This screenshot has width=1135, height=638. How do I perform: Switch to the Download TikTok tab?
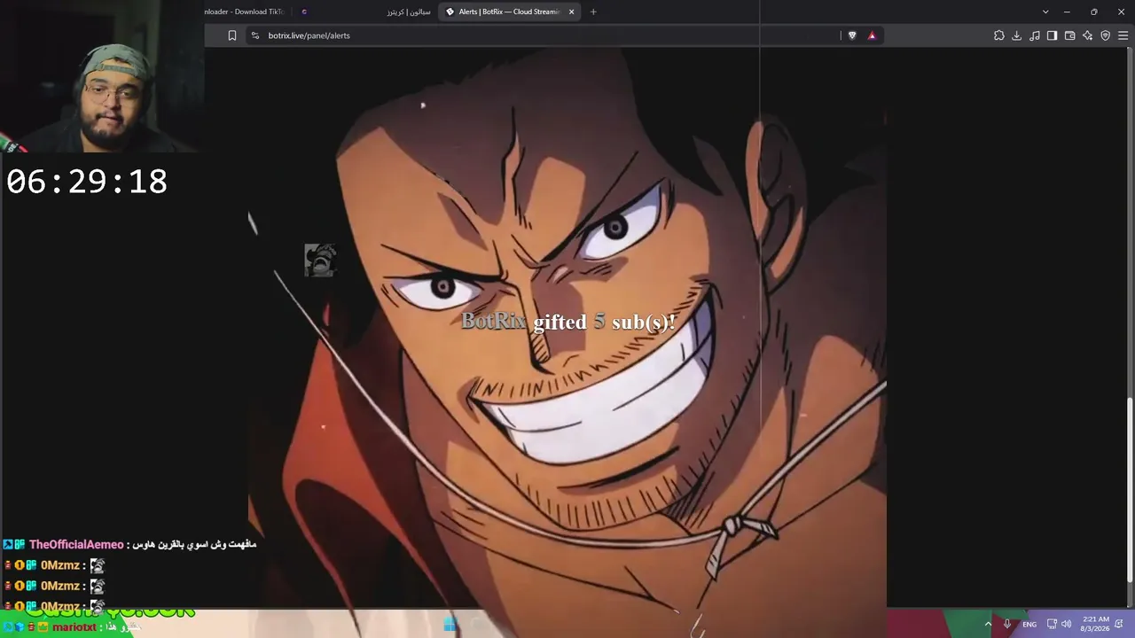(x=246, y=12)
